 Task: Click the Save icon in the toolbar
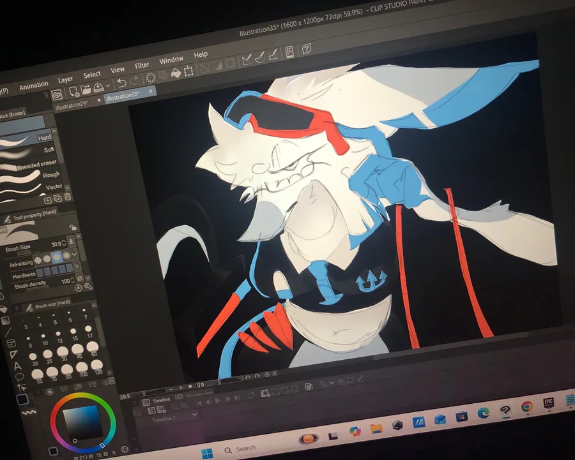[x=98, y=87]
